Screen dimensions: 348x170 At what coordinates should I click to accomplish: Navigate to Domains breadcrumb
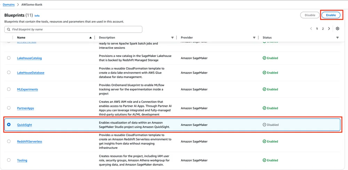point(9,5)
